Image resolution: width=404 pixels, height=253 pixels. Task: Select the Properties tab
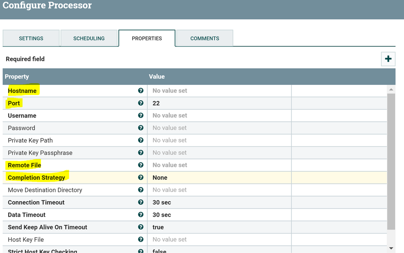point(147,38)
